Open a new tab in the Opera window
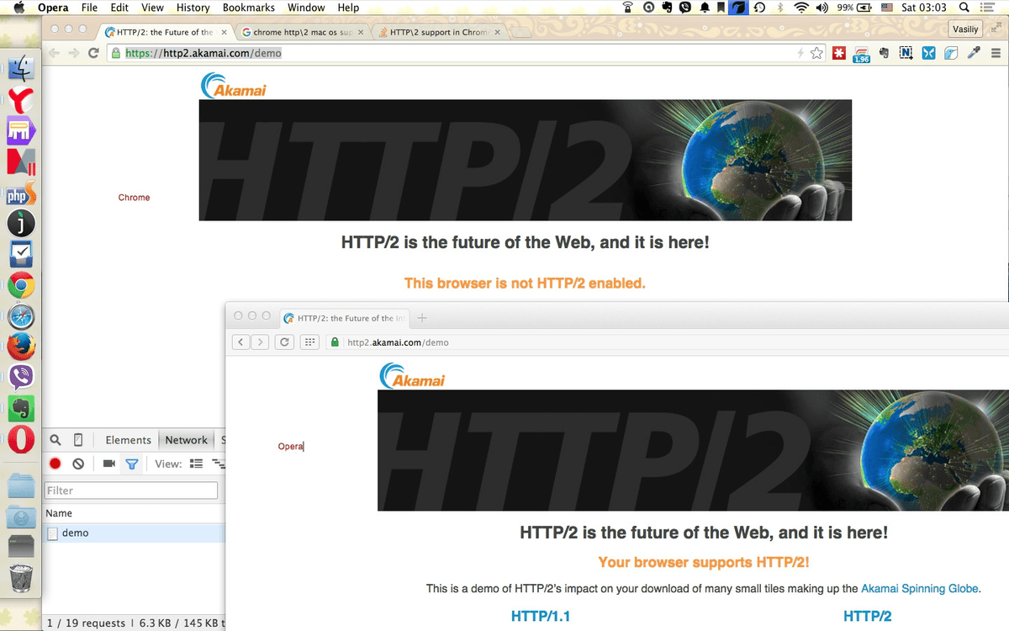 422,318
